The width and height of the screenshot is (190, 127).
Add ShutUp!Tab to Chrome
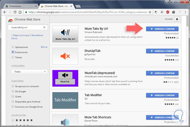coord(162,51)
